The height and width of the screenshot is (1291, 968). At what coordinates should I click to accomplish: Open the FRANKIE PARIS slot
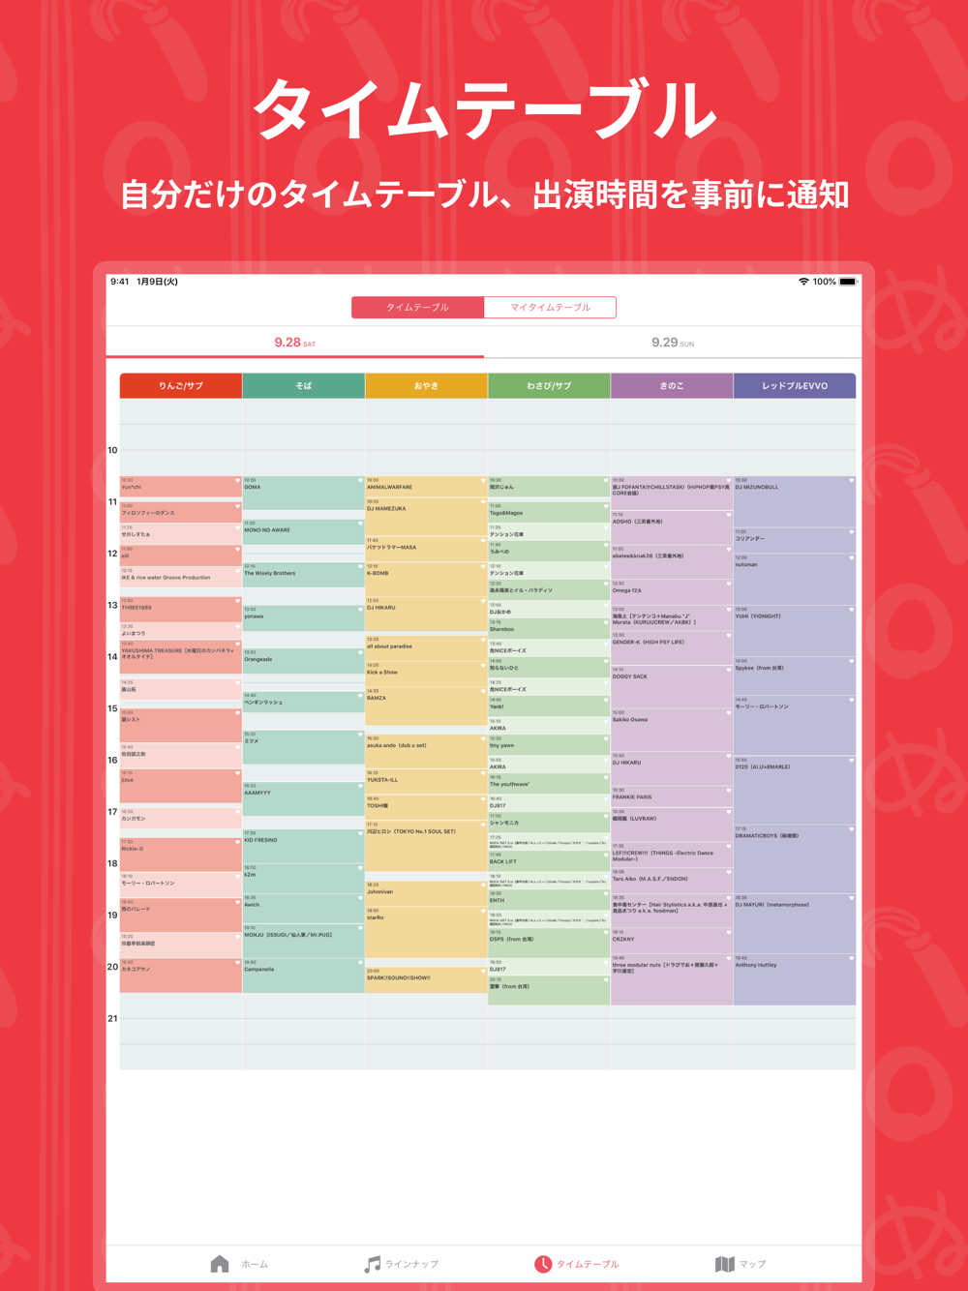coord(672,796)
